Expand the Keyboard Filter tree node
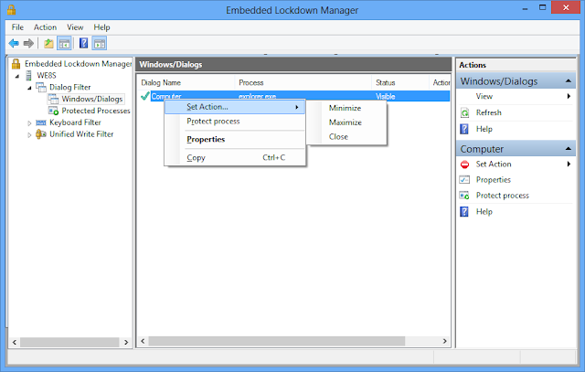 click(29, 122)
